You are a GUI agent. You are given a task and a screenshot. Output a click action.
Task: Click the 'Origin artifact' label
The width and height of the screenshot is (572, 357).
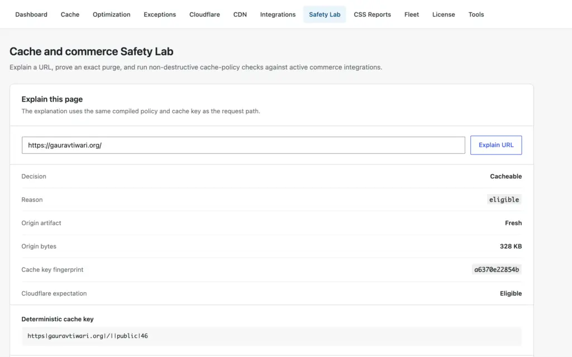pos(41,223)
